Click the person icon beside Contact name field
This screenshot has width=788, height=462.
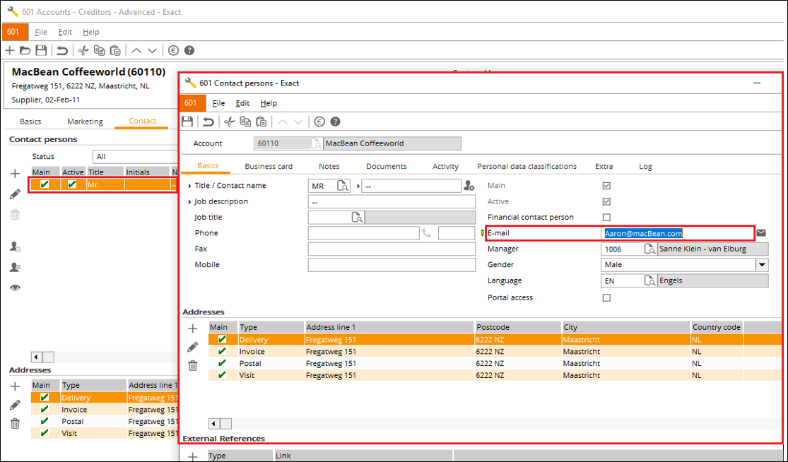(x=469, y=186)
